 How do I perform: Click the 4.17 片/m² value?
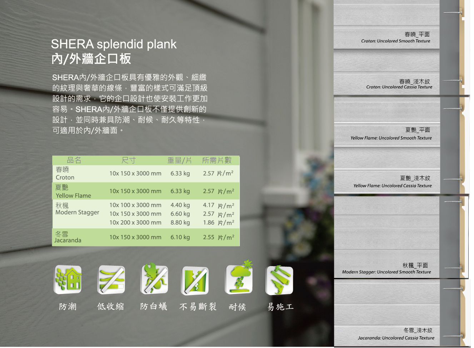(219, 205)
